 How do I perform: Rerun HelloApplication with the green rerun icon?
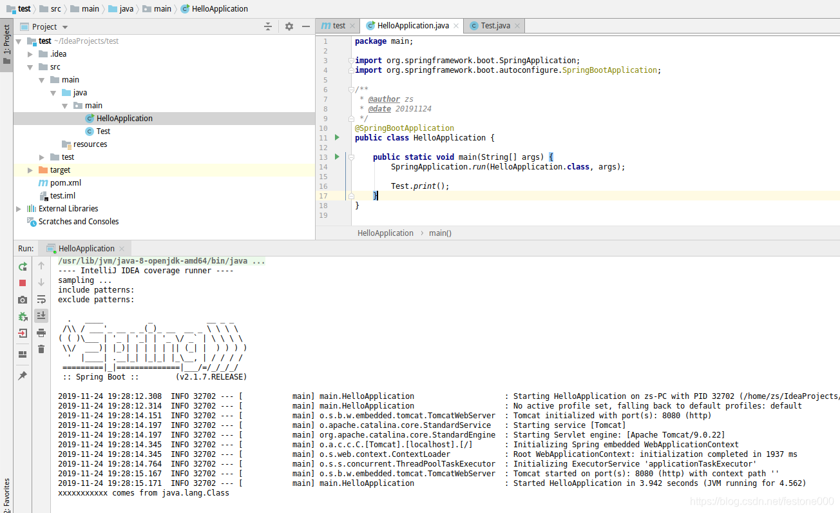tap(23, 266)
